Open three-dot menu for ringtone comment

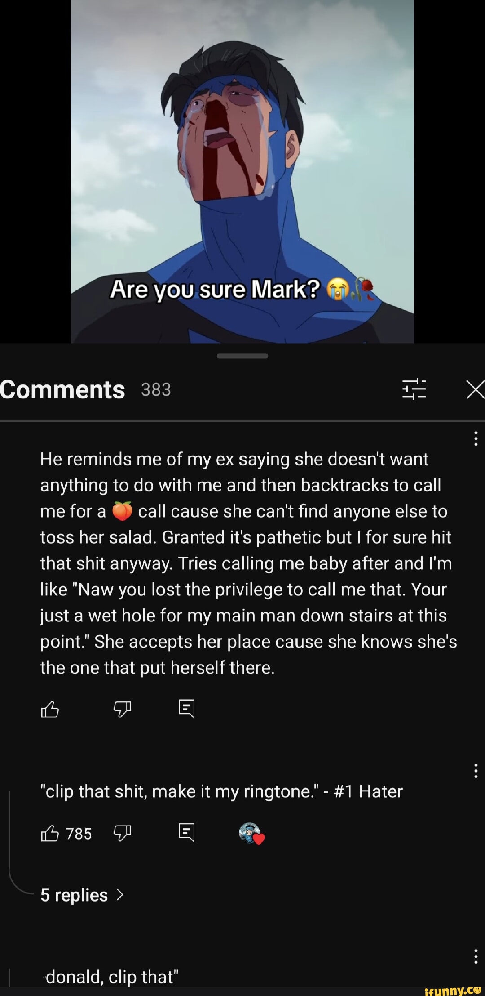click(476, 771)
